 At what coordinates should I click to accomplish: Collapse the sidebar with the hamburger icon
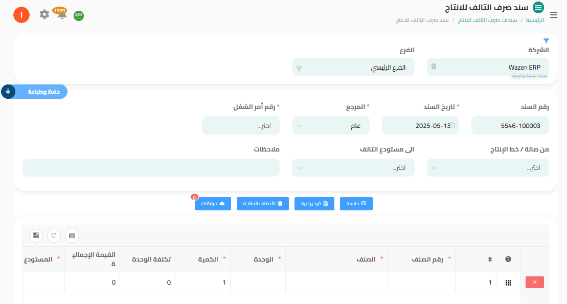point(554,15)
